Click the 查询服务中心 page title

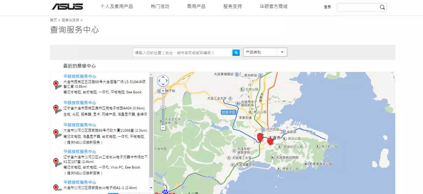(74, 30)
